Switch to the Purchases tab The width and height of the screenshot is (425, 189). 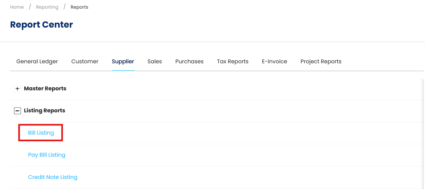(189, 62)
